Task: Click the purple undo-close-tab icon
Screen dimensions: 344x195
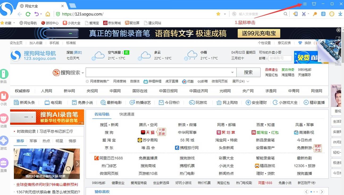Action: point(36,14)
